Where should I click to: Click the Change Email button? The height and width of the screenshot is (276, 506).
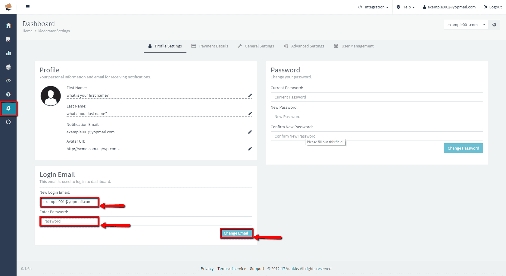pyautogui.click(x=236, y=233)
